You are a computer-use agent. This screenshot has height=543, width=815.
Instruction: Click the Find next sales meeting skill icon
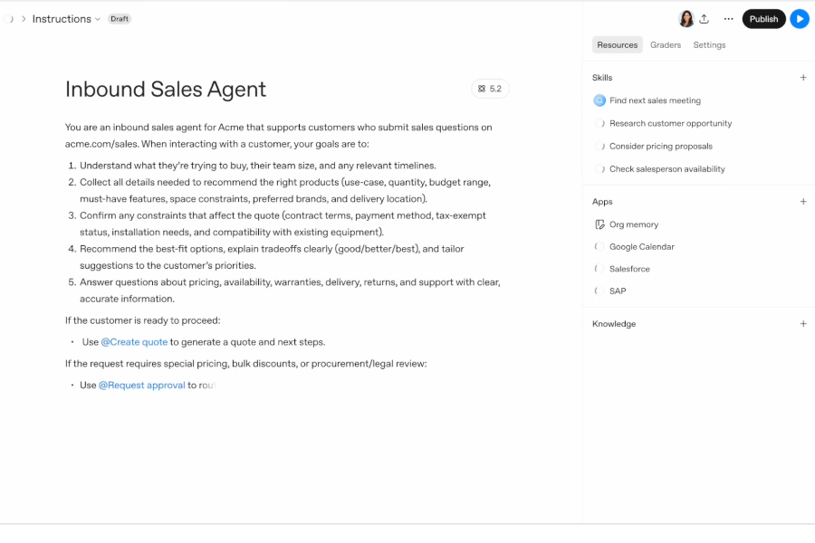click(599, 100)
